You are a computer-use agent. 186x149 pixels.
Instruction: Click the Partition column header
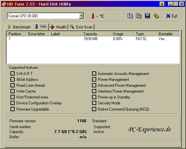pos(16,34)
